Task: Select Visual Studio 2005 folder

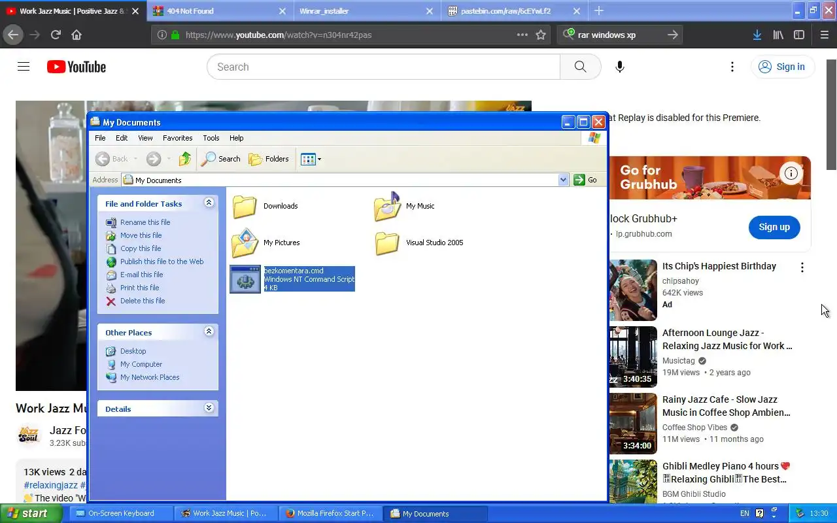Action: [418, 243]
